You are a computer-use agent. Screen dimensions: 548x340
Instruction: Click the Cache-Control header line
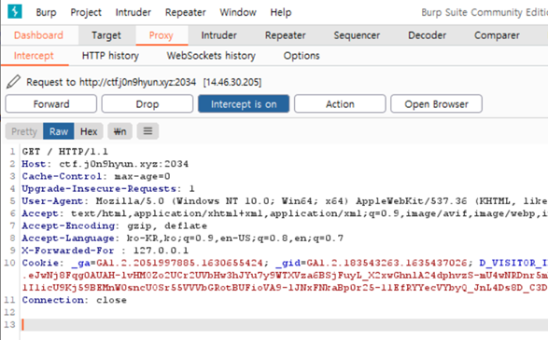click(96, 176)
